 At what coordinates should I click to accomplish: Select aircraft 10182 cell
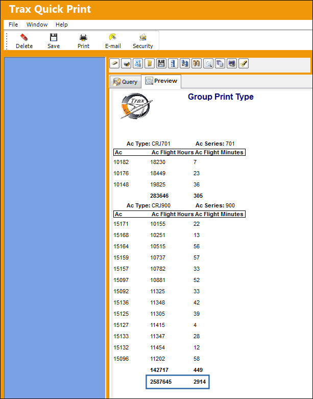121,162
